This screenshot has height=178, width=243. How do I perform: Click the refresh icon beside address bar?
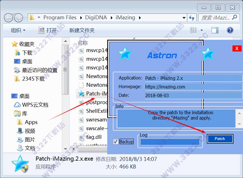coord(192,18)
